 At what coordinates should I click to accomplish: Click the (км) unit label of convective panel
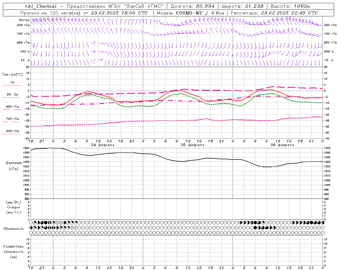click(x=14, y=257)
